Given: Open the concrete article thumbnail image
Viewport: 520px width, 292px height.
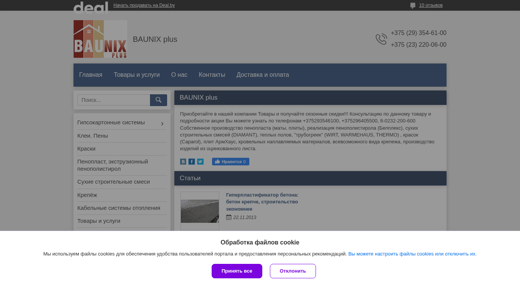Looking at the screenshot, I should (x=200, y=211).
